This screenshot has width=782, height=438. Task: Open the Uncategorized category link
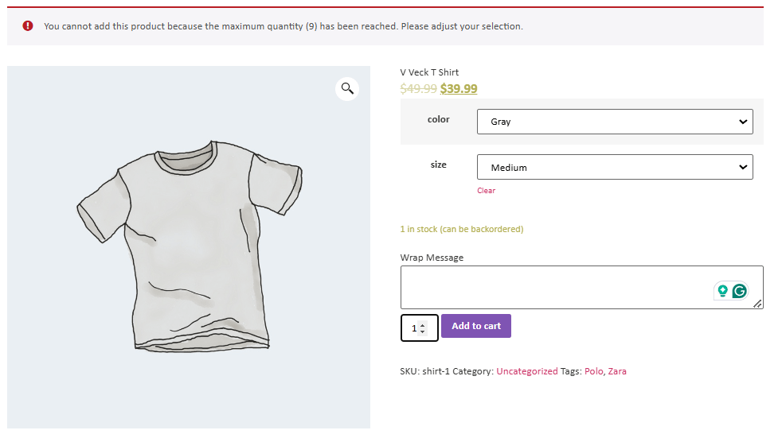(526, 371)
